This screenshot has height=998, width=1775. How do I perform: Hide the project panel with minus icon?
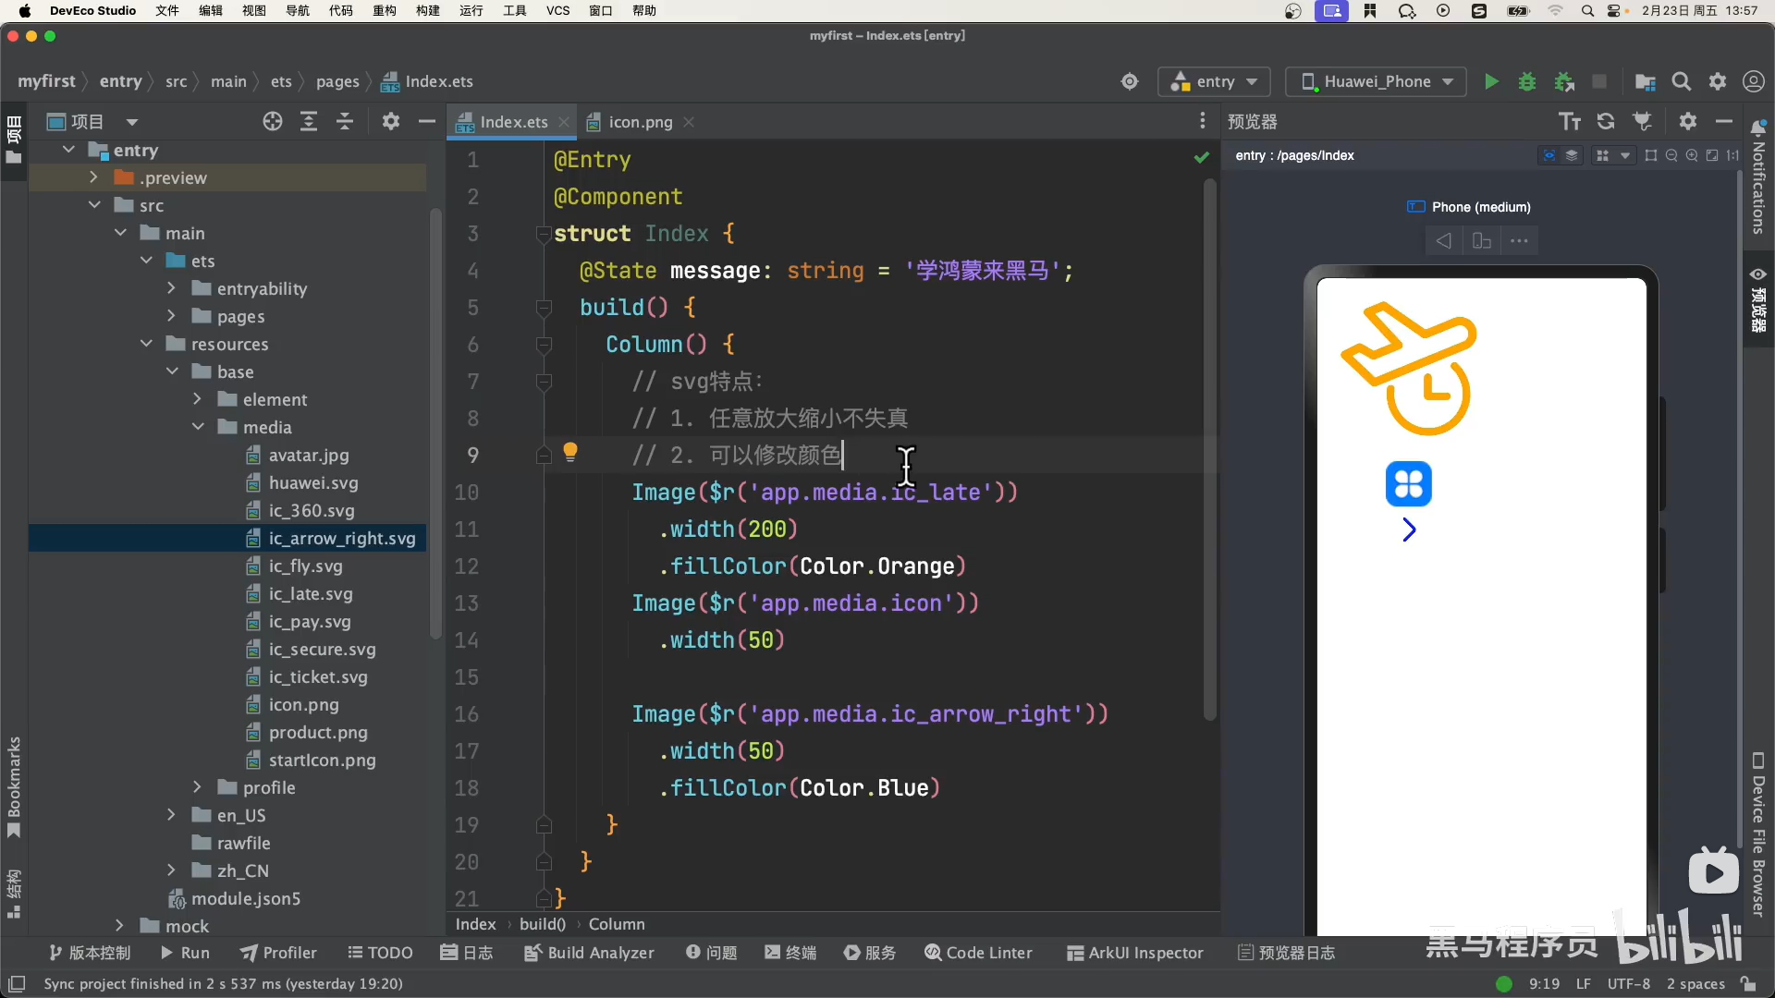pos(427,121)
